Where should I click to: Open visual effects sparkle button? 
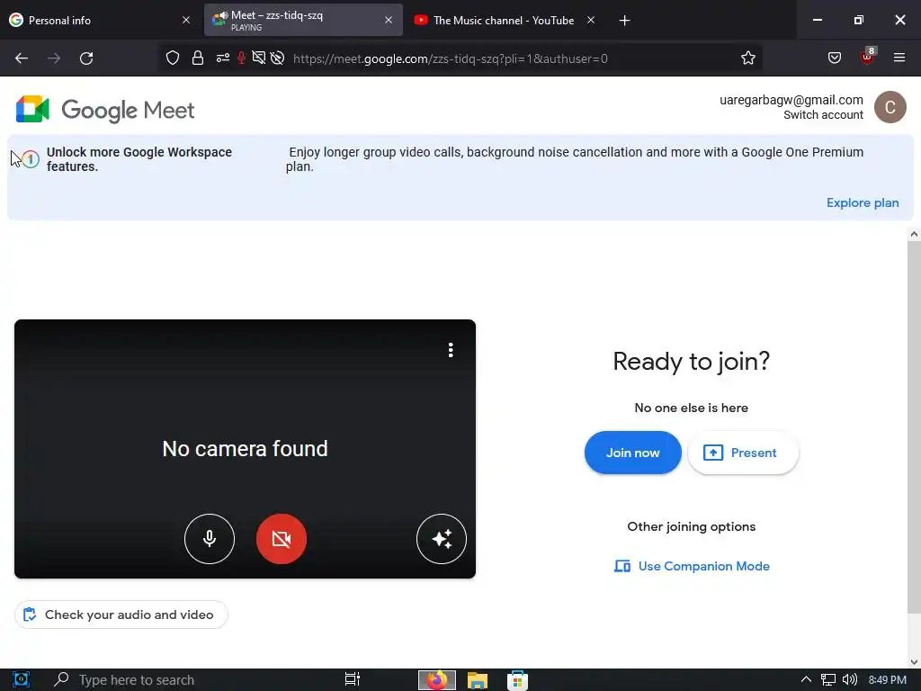click(441, 538)
